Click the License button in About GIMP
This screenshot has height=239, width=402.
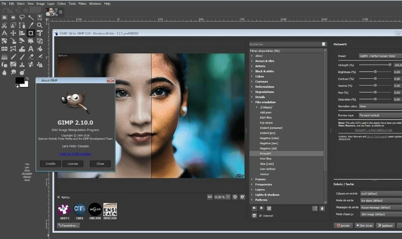[x=73, y=163]
